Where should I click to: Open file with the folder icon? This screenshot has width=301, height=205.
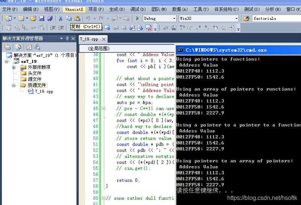coord(33,18)
